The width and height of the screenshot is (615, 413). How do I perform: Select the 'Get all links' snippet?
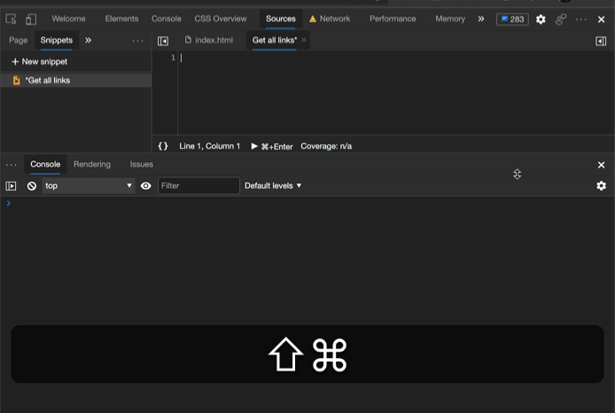tap(76, 80)
